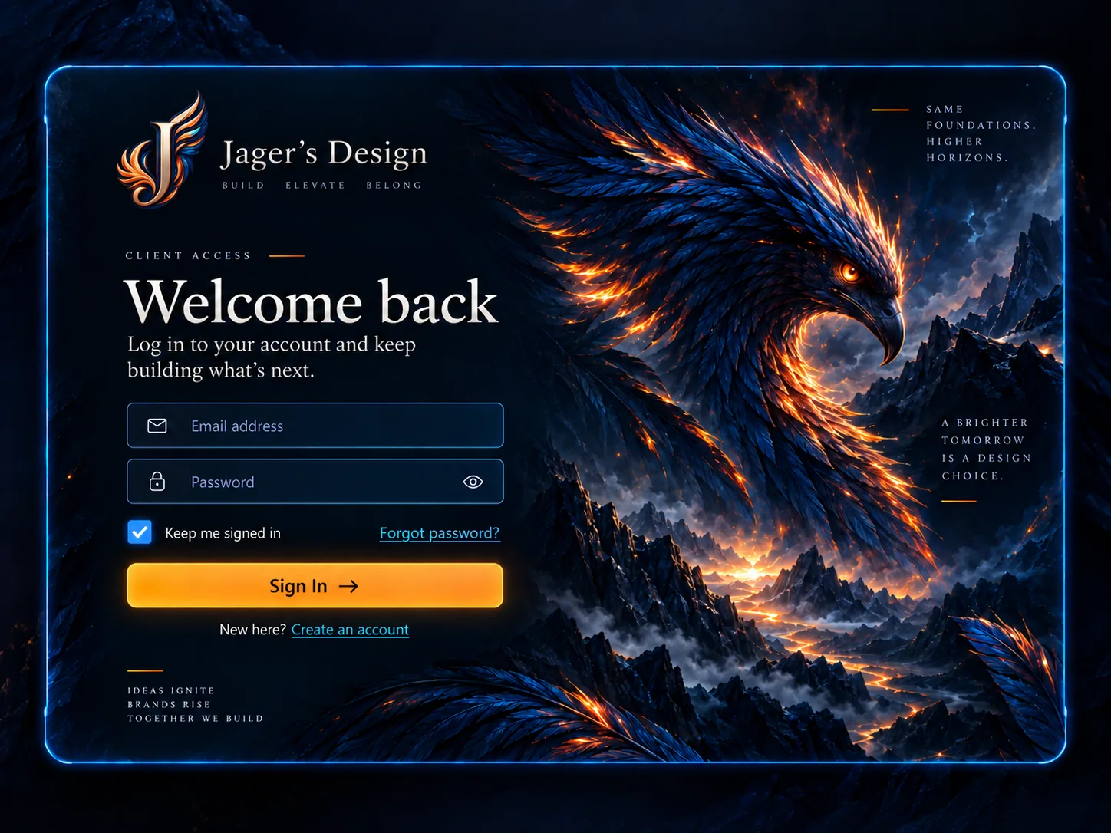Screen dimensions: 1111x833
Task: Click the envelope icon in email field
Action: (157, 426)
